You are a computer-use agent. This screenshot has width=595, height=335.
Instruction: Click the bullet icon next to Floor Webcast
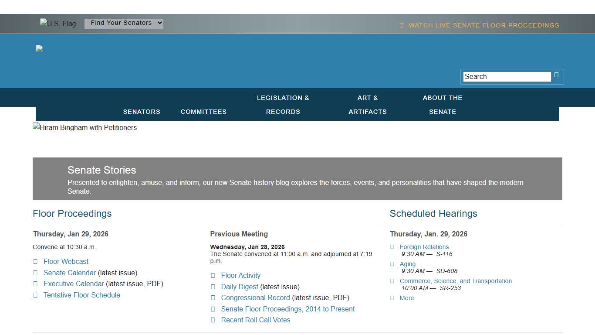tap(36, 262)
